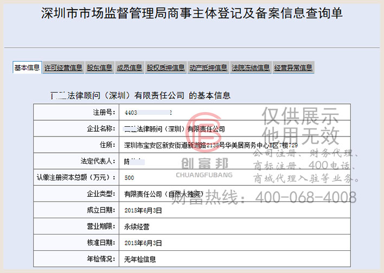
Task: Select the 成立日期 value 2015年6月3日
Action: pos(143,210)
